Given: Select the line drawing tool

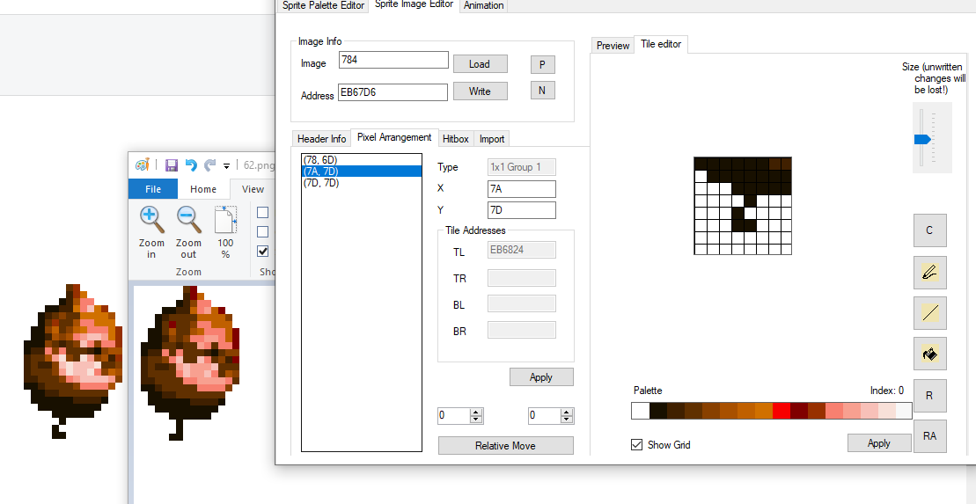Looking at the screenshot, I should coord(929,313).
